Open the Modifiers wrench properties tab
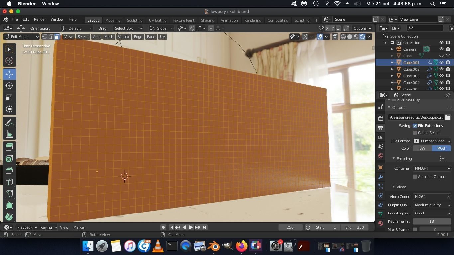This screenshot has height=255, width=454. (x=381, y=177)
